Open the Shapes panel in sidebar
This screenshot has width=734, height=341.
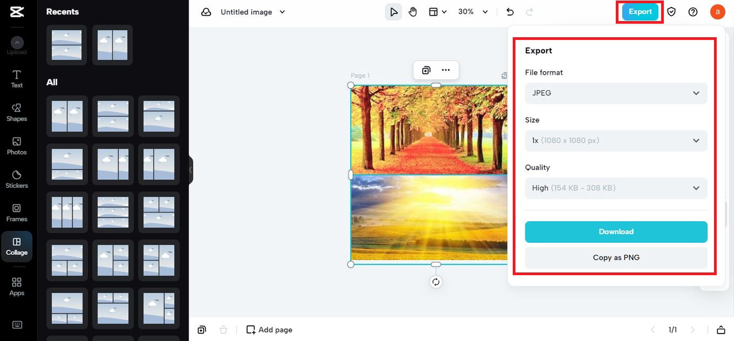17,113
